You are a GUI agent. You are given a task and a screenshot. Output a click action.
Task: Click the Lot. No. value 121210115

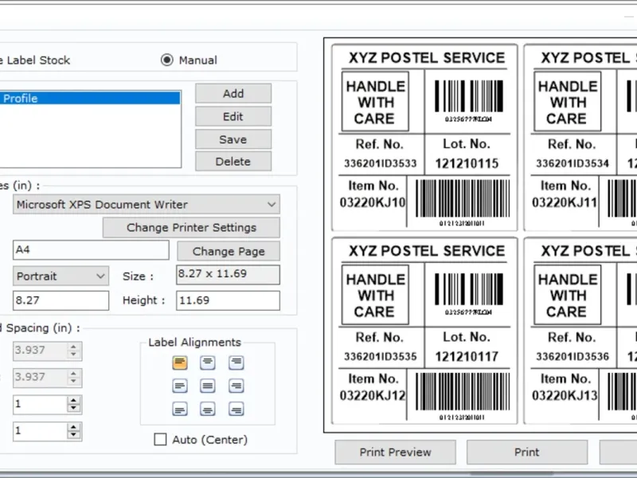click(x=467, y=163)
